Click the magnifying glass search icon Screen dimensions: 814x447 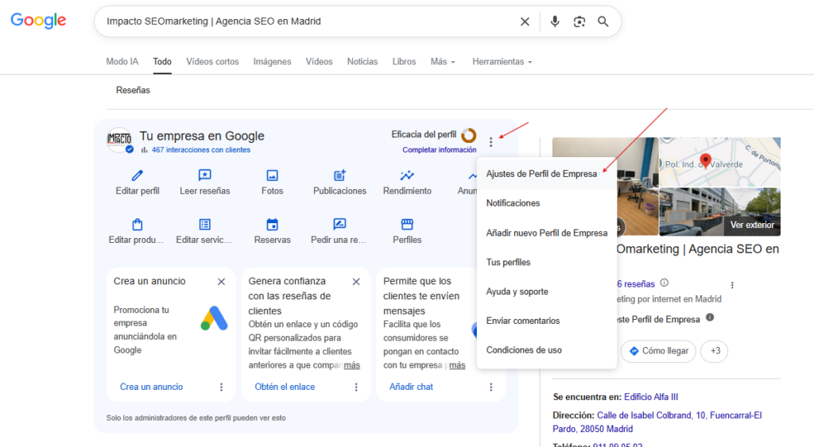pos(603,21)
